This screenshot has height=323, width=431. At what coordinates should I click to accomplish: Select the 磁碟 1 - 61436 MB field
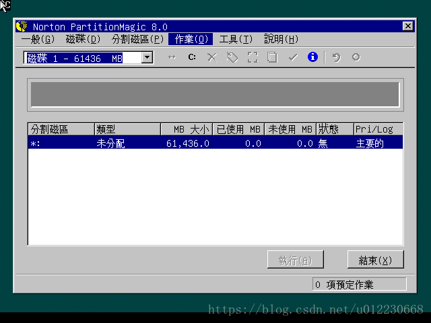coord(88,58)
